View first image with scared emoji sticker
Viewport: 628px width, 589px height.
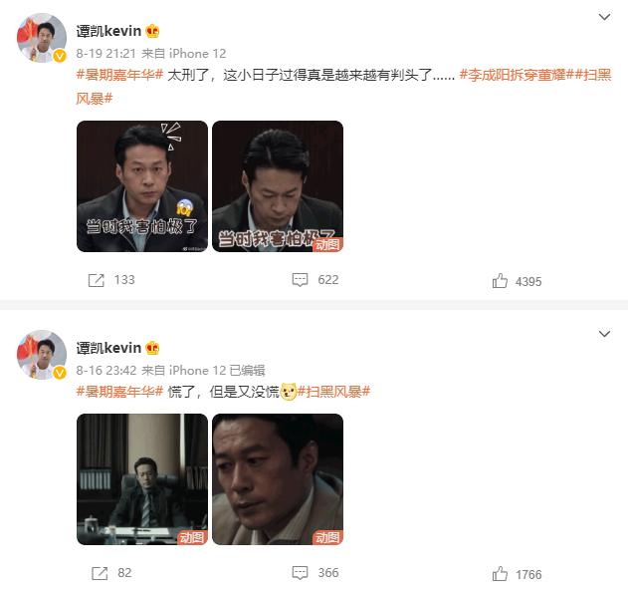(x=142, y=186)
